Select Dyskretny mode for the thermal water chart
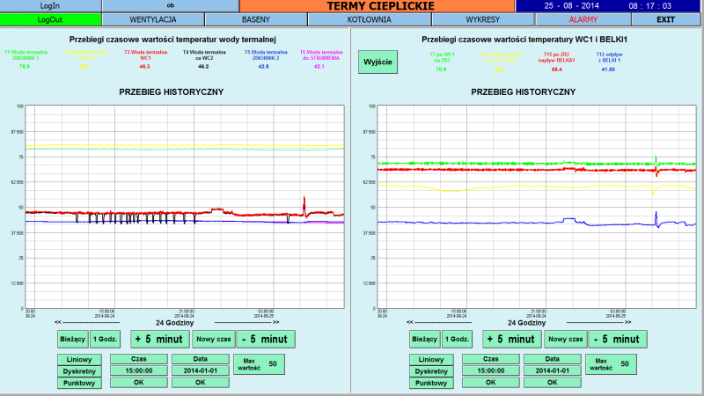 pyautogui.click(x=79, y=371)
